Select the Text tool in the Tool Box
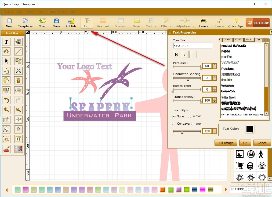 point(6,42)
